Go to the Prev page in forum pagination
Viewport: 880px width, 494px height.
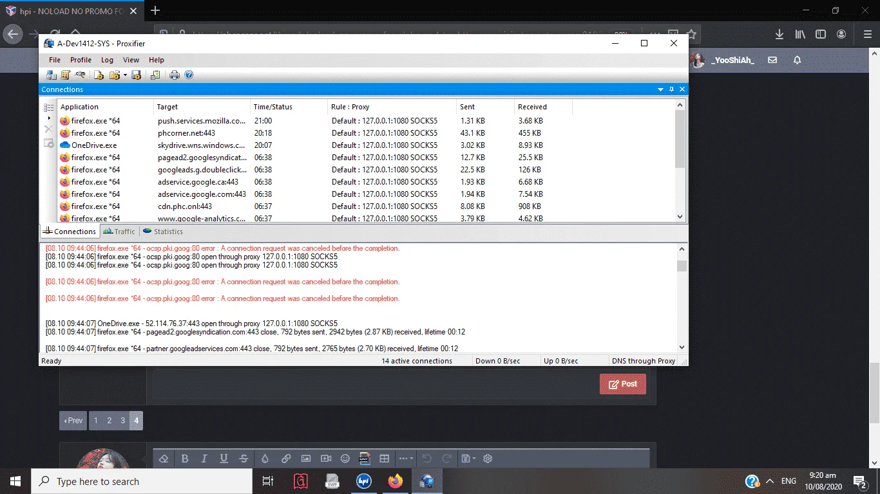(x=73, y=421)
